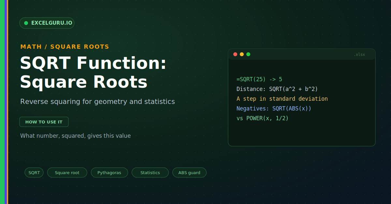The image size is (391, 204).
Task: Click the .xlsx file label
Action: (359, 55)
